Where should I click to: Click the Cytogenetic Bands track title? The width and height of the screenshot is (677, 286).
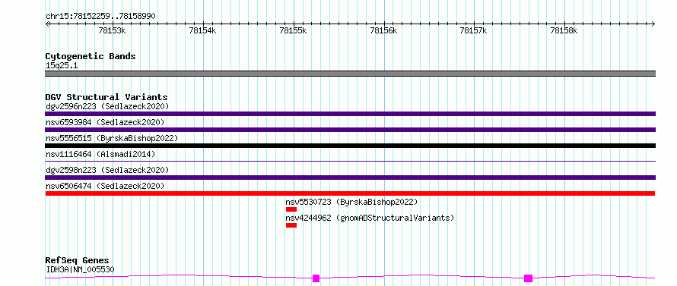[91, 56]
